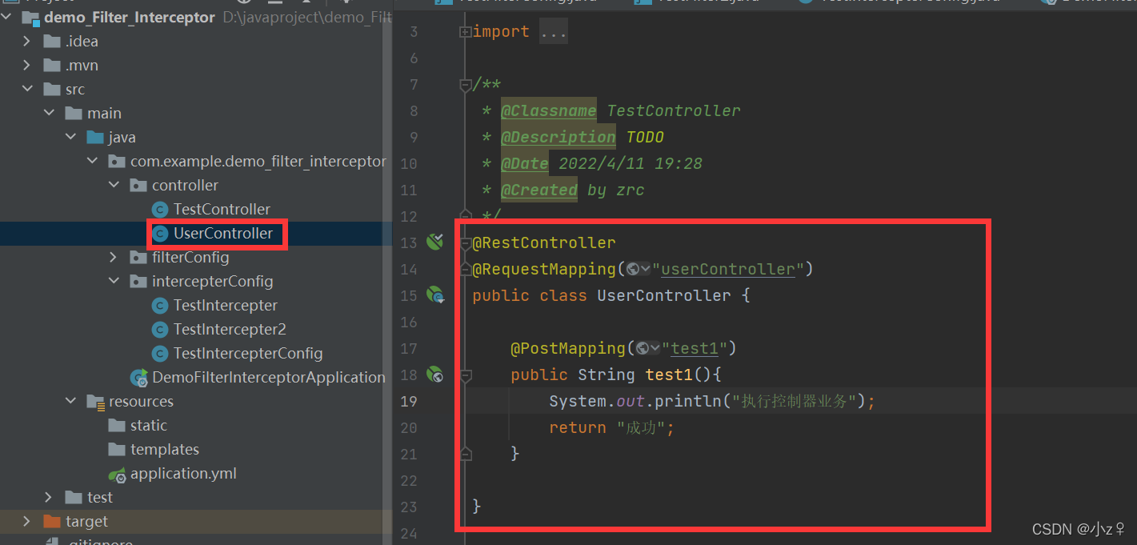Select the templates folder

pos(165,450)
